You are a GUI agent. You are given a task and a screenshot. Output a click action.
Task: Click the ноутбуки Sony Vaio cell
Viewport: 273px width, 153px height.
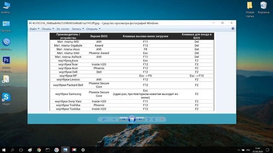pos(68,101)
